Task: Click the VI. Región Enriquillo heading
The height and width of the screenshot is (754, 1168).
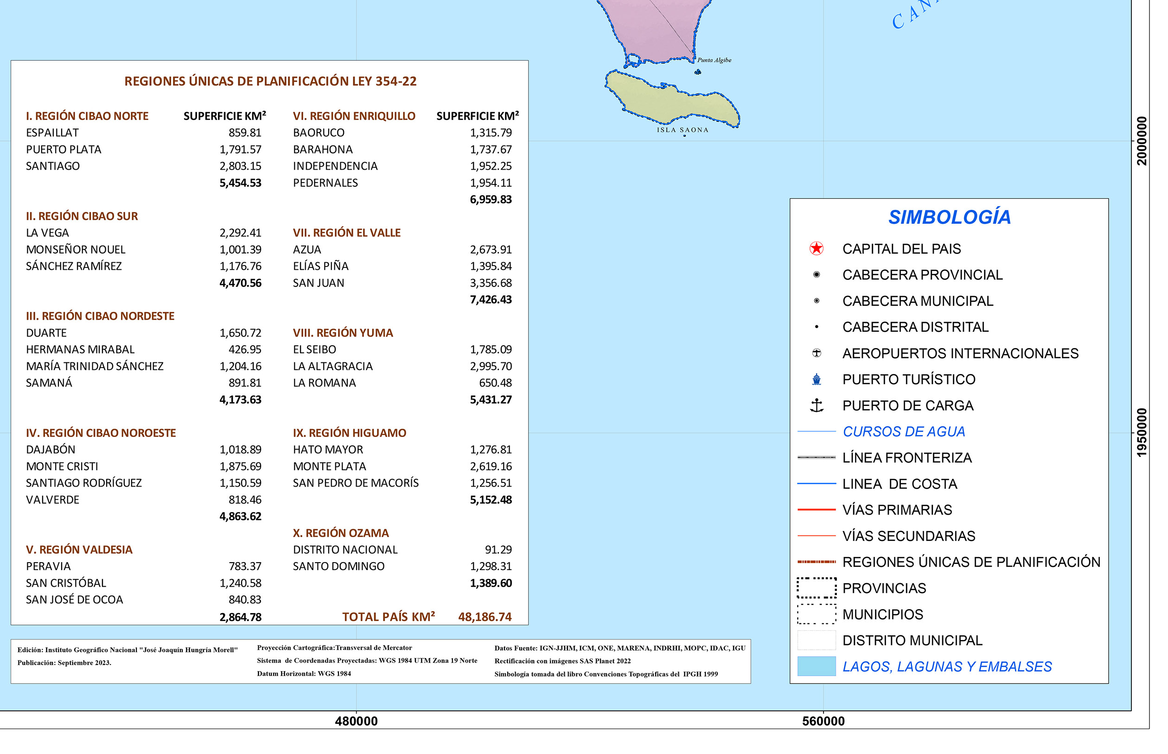Action: tap(354, 116)
